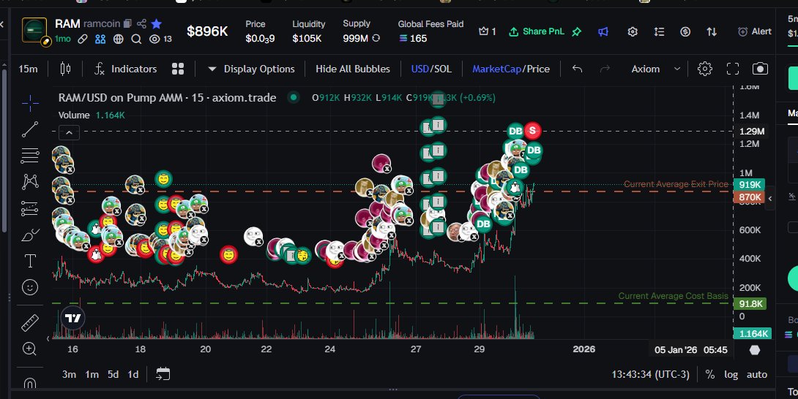798x399 pixels.
Task: Select the ruler measure tool
Action: point(30,323)
